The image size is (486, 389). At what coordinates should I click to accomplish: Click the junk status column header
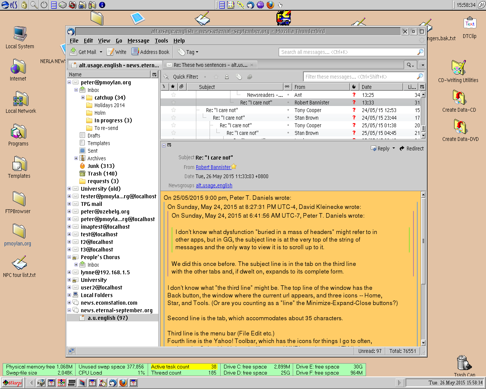[354, 87]
